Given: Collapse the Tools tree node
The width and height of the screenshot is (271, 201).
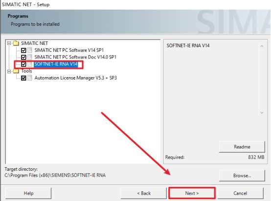Looking at the screenshot, I should coord(9,71).
